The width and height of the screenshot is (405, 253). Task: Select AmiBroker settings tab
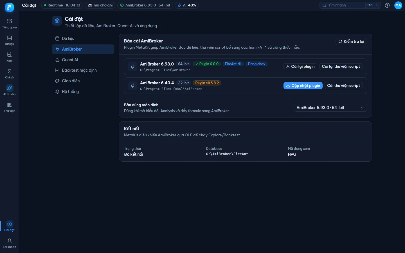tap(83, 49)
